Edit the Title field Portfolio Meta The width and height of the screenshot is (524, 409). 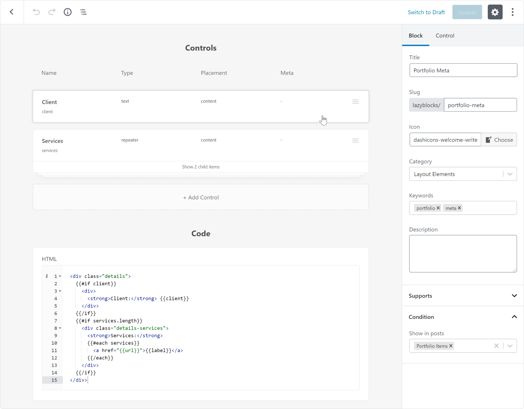463,70
